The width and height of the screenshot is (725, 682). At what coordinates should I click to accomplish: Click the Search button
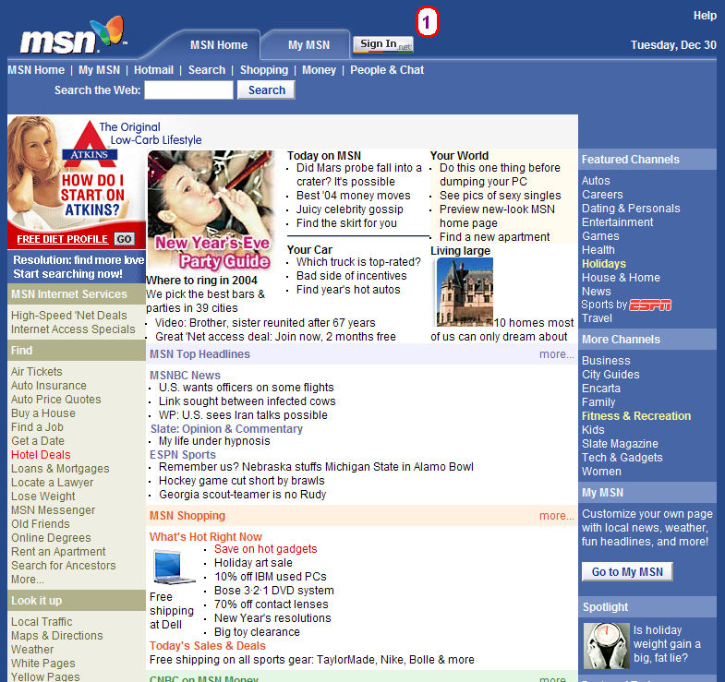pyautogui.click(x=266, y=90)
